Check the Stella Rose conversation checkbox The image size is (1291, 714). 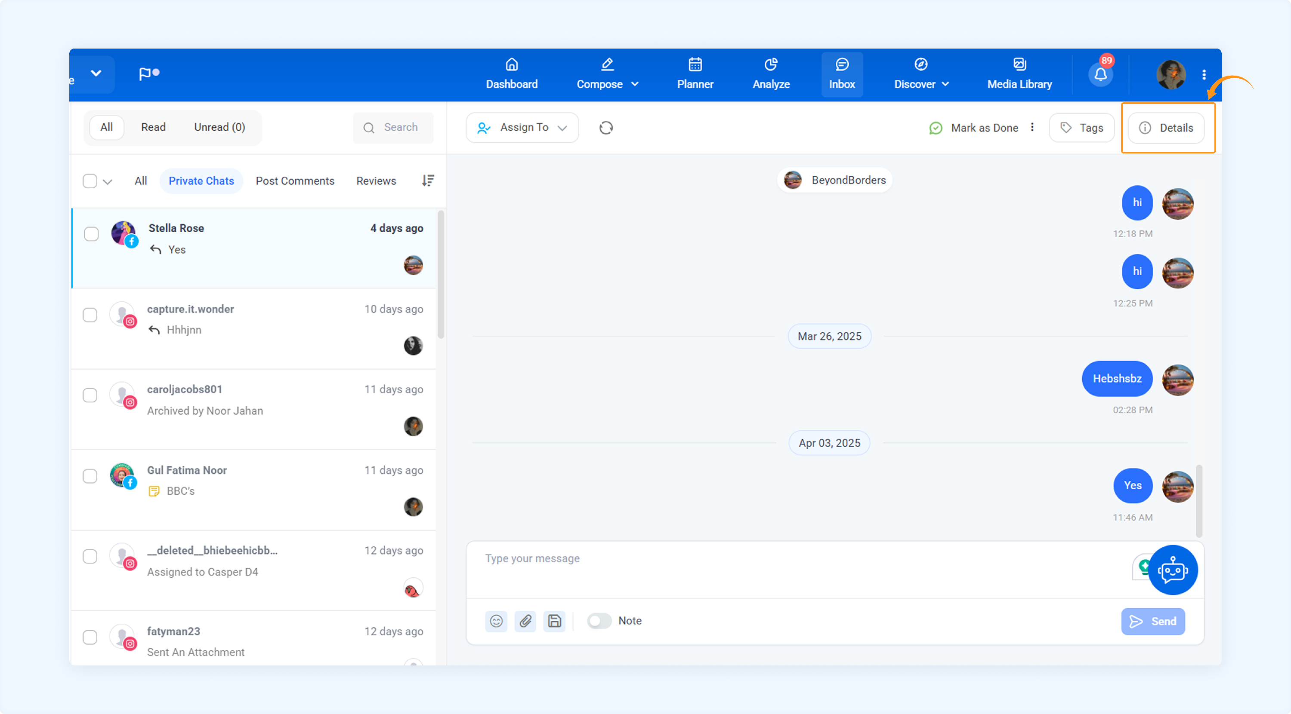pos(91,234)
